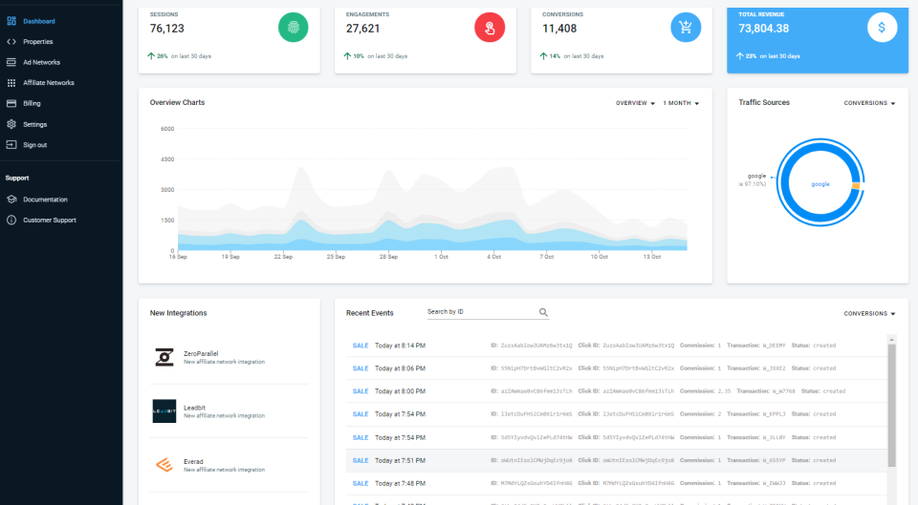Viewport: 918px width, 505px height.
Task: Click transaction W_DEEMY text
Action: tap(774, 346)
